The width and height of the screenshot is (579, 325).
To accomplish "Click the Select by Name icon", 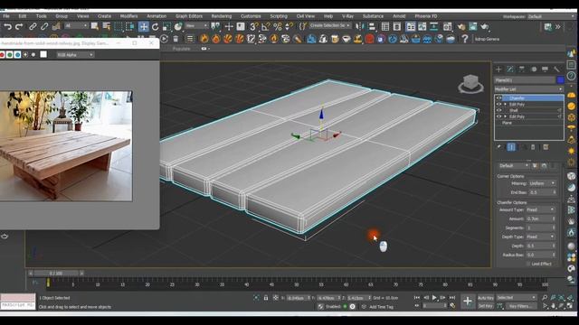I will click(107, 26).
